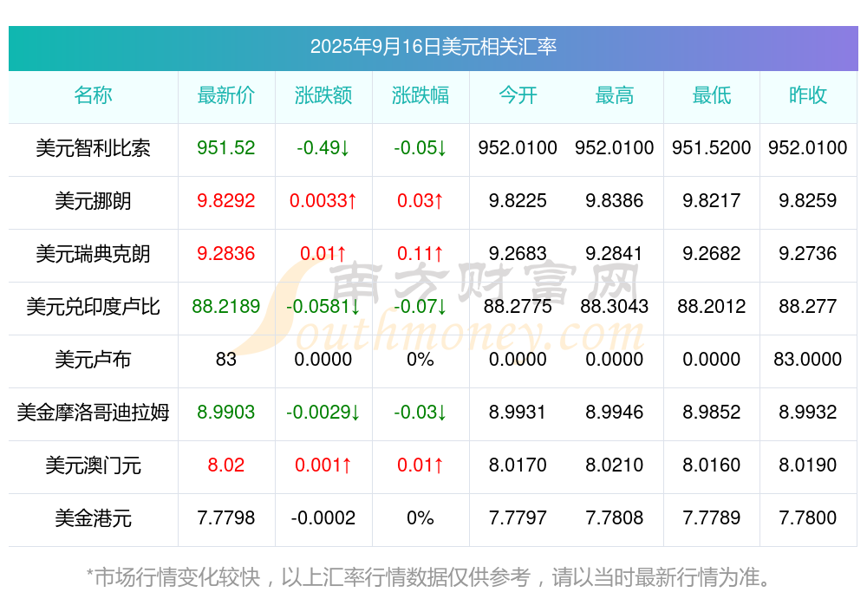
Task: Click change amount -0.49↓
Action: 323,147
